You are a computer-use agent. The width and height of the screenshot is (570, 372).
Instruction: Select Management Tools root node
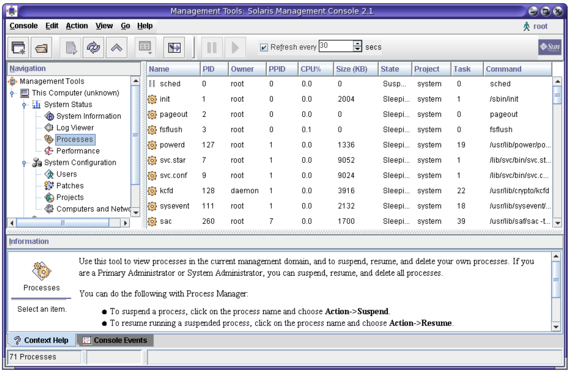[52, 81]
